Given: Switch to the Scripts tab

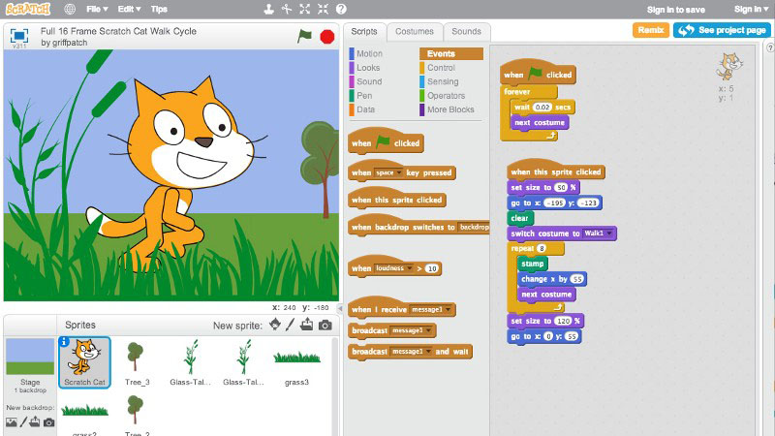Looking at the screenshot, I should click(x=364, y=32).
